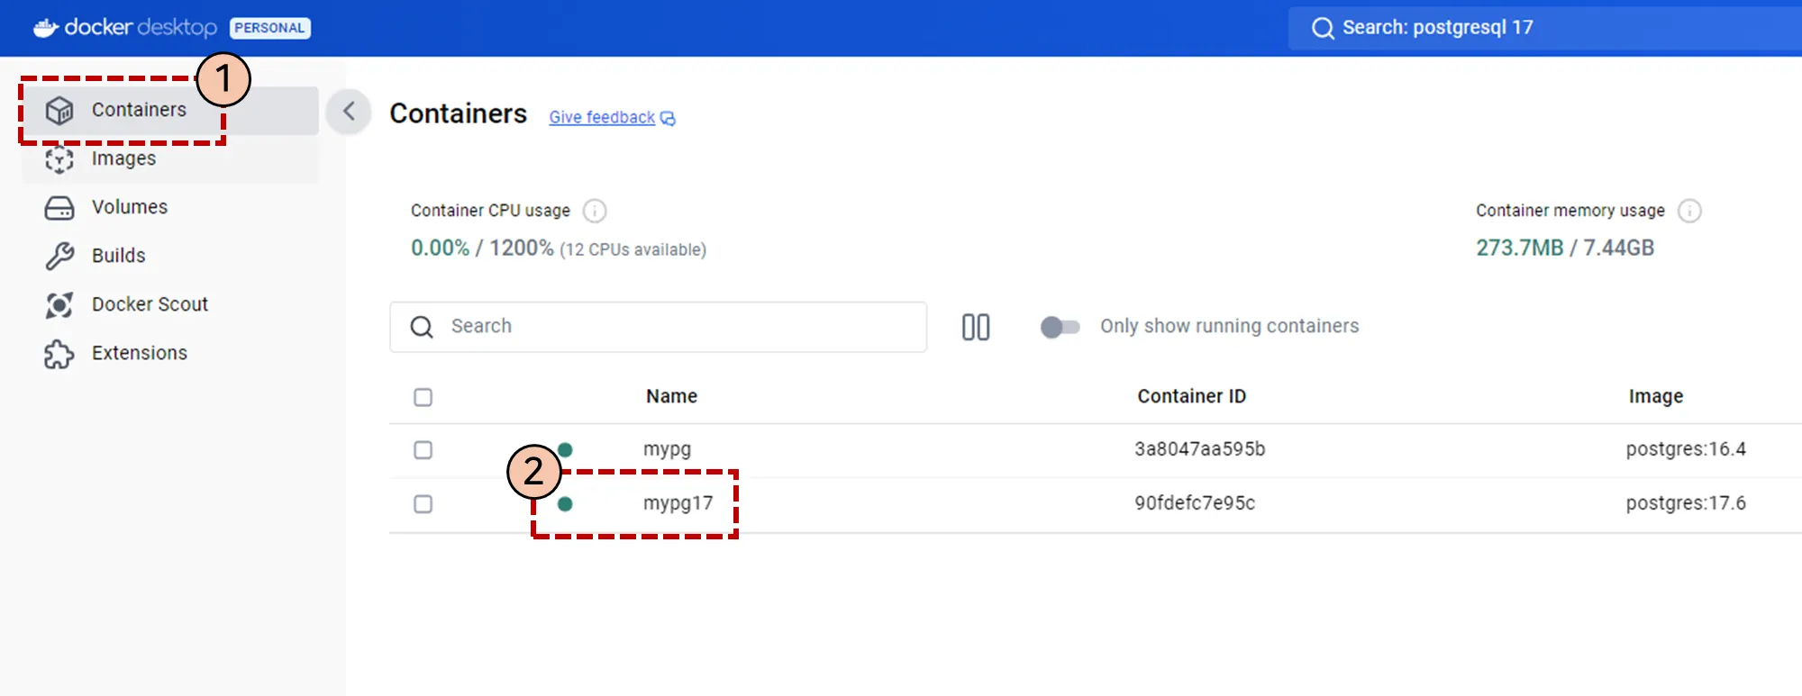Click the Extensions puzzle icon in sidebar
This screenshot has height=696, width=1802.
(59, 354)
